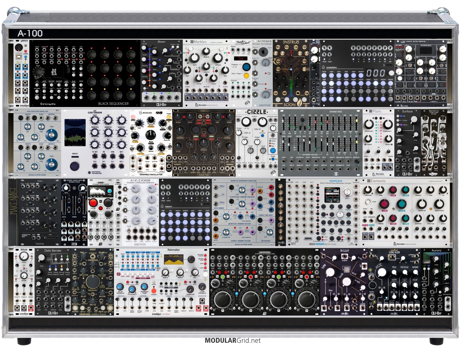The height and width of the screenshot is (346, 466).
Task: Click the Mutable Instruments logo on Marbles
Action: tap(207, 105)
